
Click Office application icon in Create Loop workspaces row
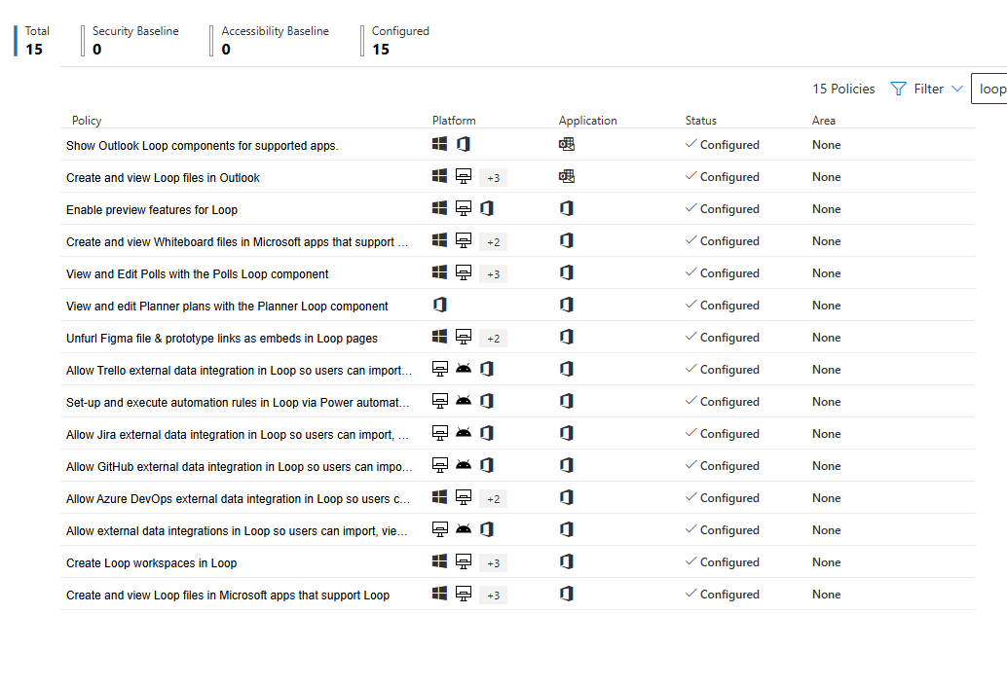567,560
